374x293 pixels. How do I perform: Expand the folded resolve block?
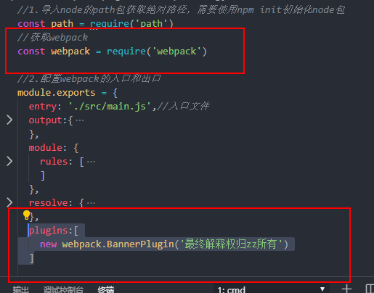9,202
